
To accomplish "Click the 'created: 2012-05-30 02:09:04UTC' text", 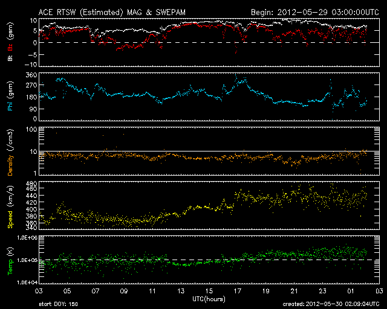I will click(331, 304).
